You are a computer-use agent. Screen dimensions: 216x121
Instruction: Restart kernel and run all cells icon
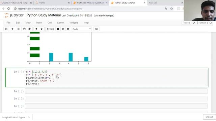pyautogui.click(x=68, y=29)
